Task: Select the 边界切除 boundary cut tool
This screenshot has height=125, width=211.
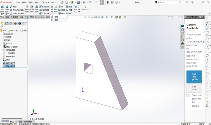Action: pos(44,13)
